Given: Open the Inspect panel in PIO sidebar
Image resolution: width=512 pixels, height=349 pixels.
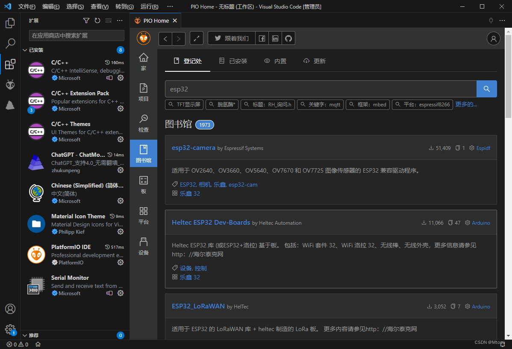Looking at the screenshot, I should (143, 123).
